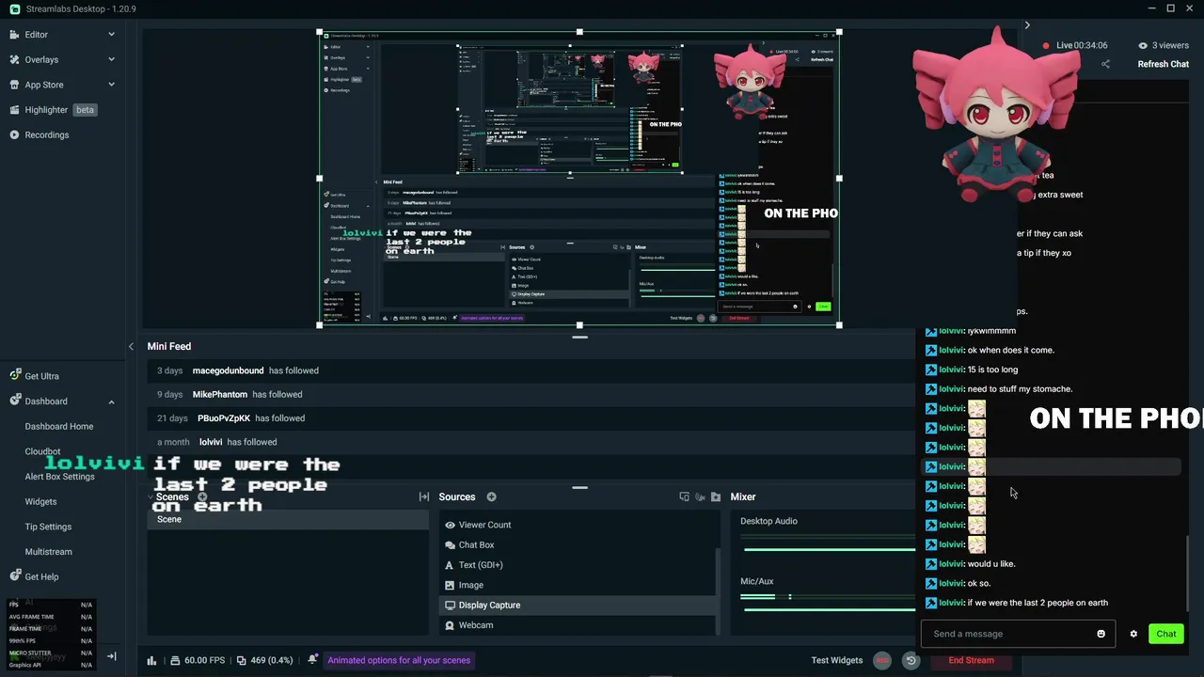
Task: Click the chat panel scrollbar
Action: tap(1187, 573)
